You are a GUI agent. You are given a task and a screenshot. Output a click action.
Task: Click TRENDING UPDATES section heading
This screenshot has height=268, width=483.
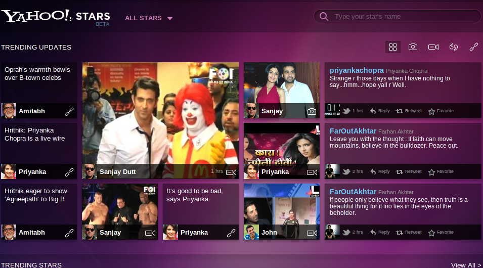point(36,48)
